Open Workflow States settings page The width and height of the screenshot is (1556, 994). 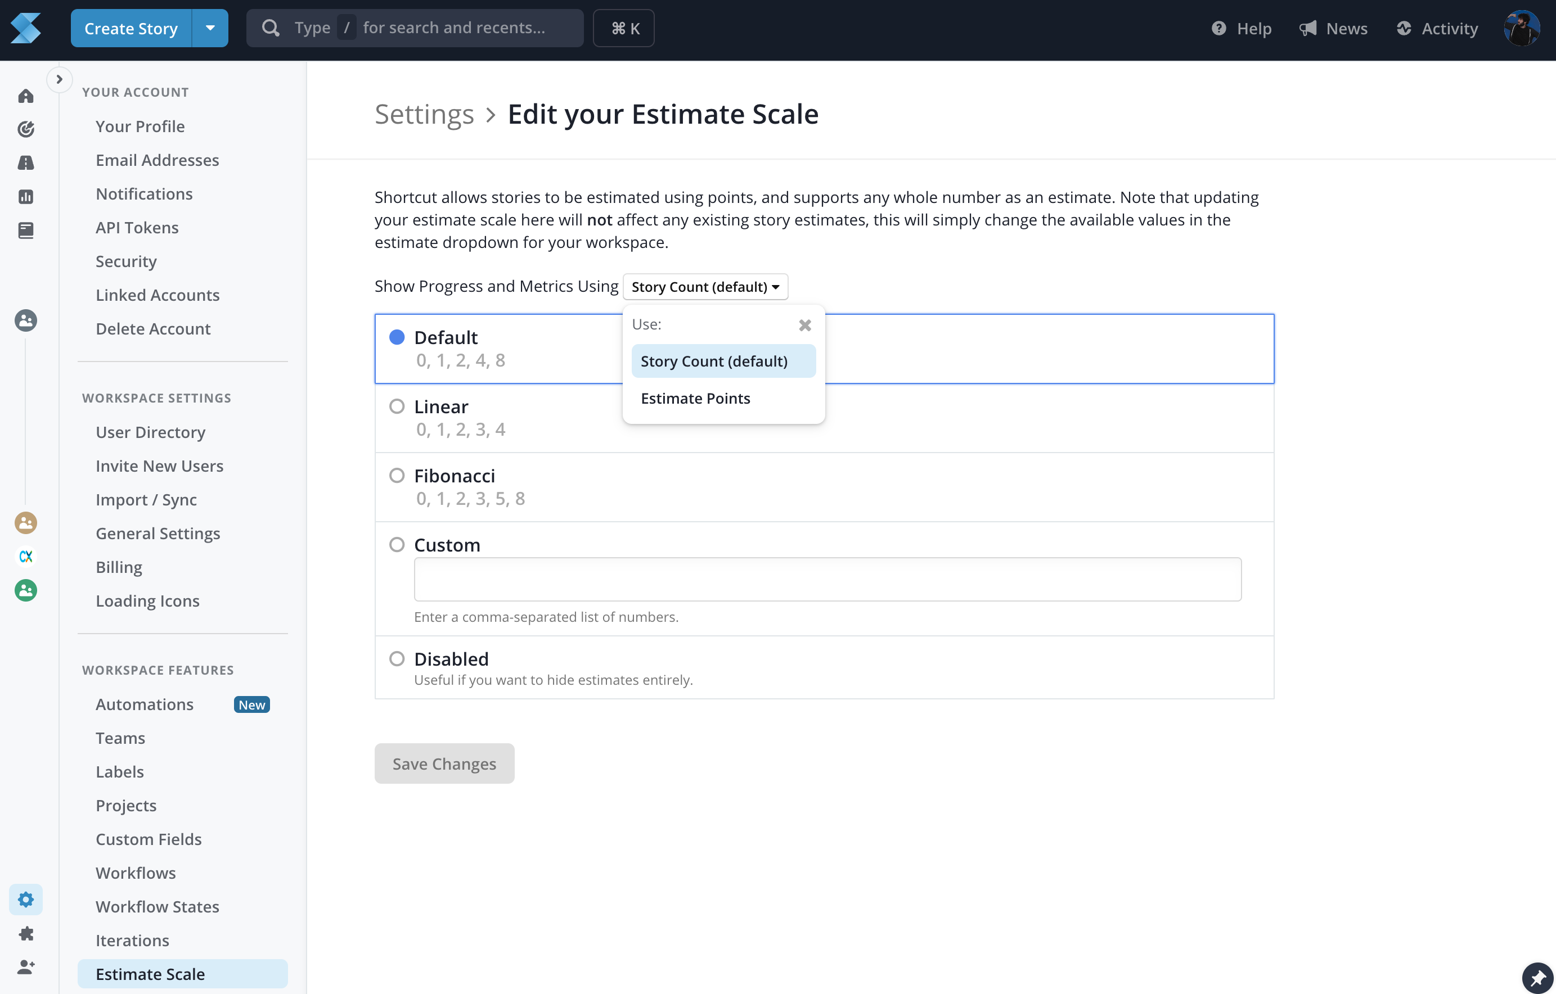click(157, 906)
